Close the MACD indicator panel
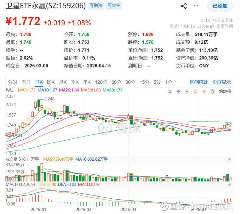The height and width of the screenshot is (214, 240). (x=229, y=185)
